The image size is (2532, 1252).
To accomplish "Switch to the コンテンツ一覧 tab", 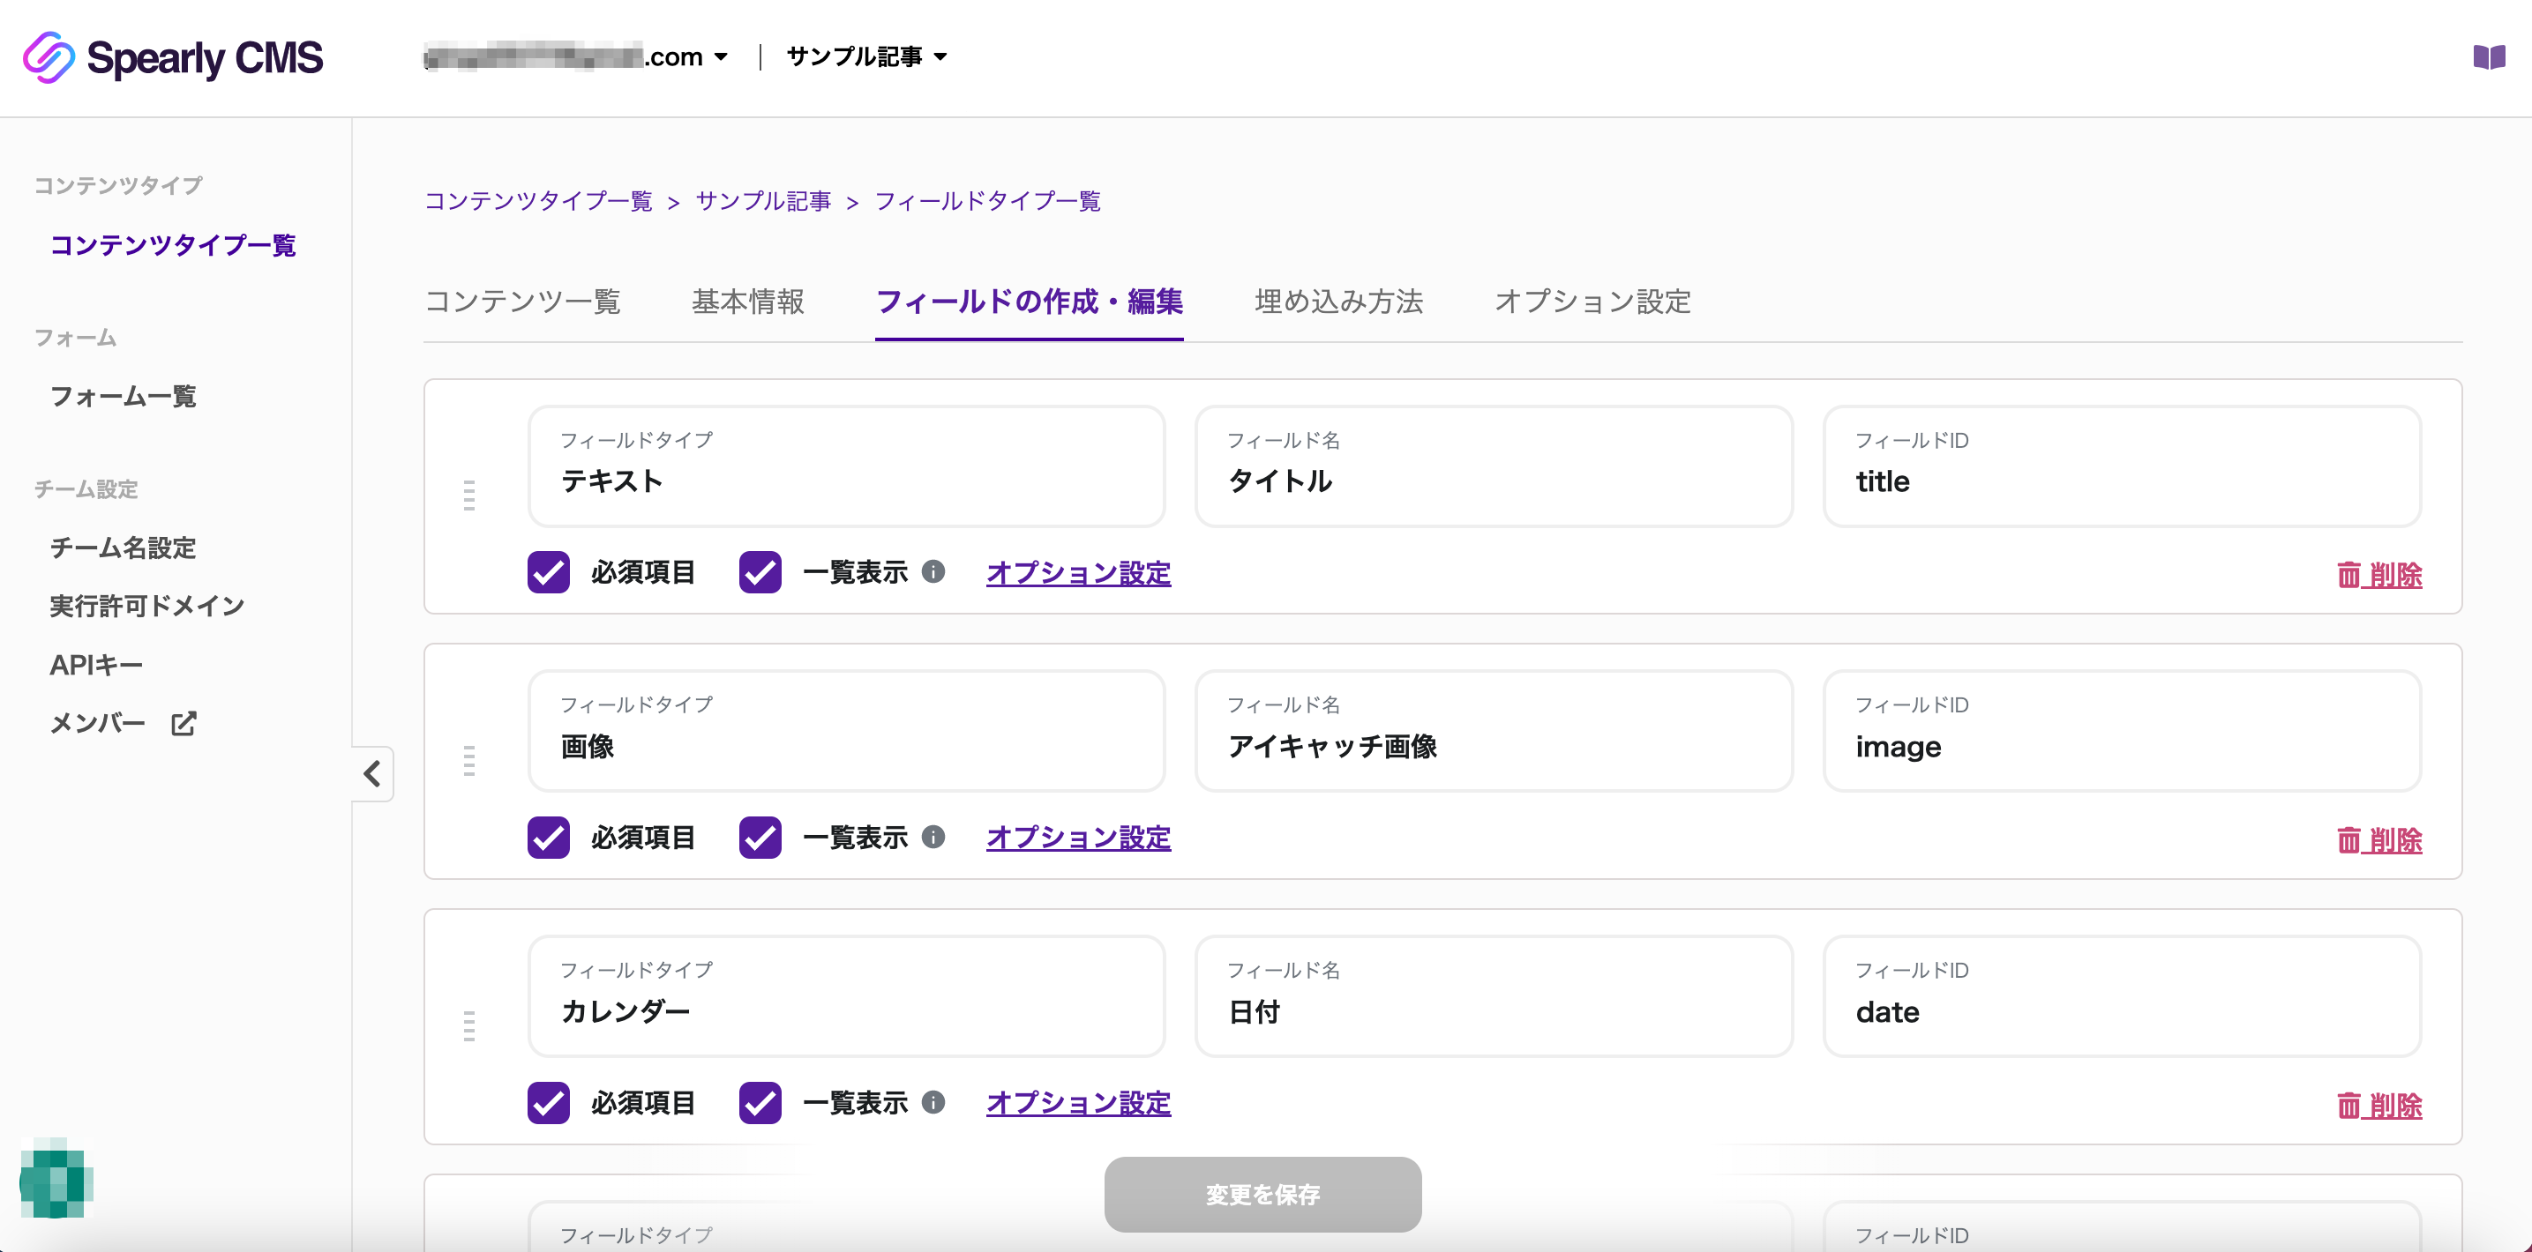I will coord(522,302).
